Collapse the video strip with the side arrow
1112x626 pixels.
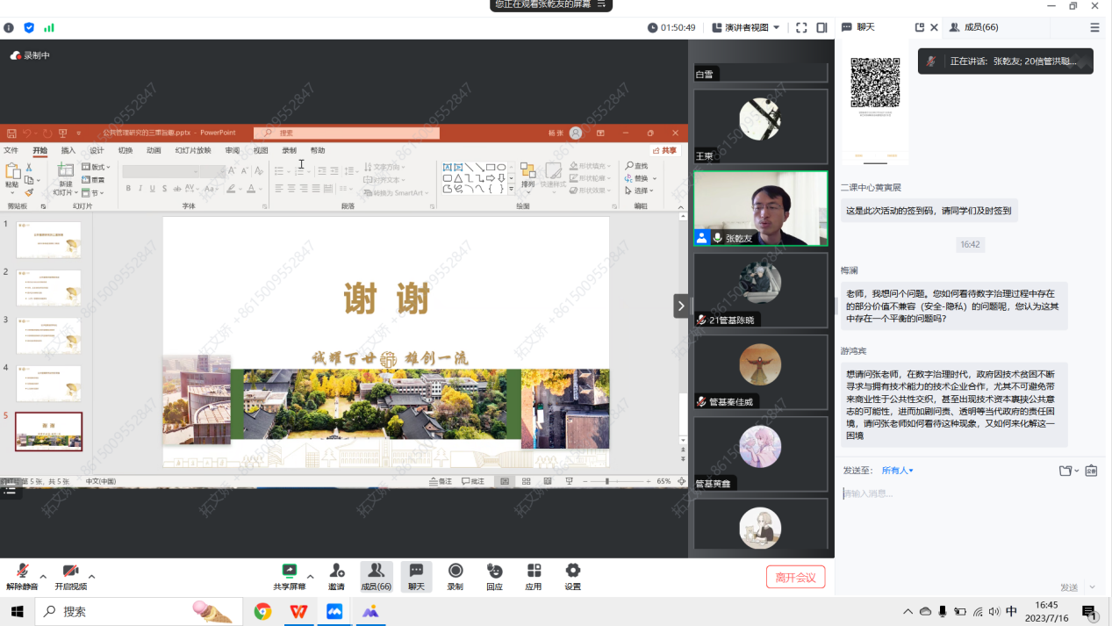click(x=681, y=306)
